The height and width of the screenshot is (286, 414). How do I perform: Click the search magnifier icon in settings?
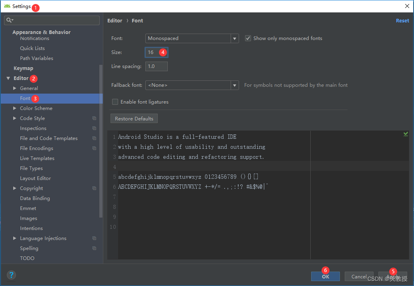pyautogui.click(x=9, y=20)
